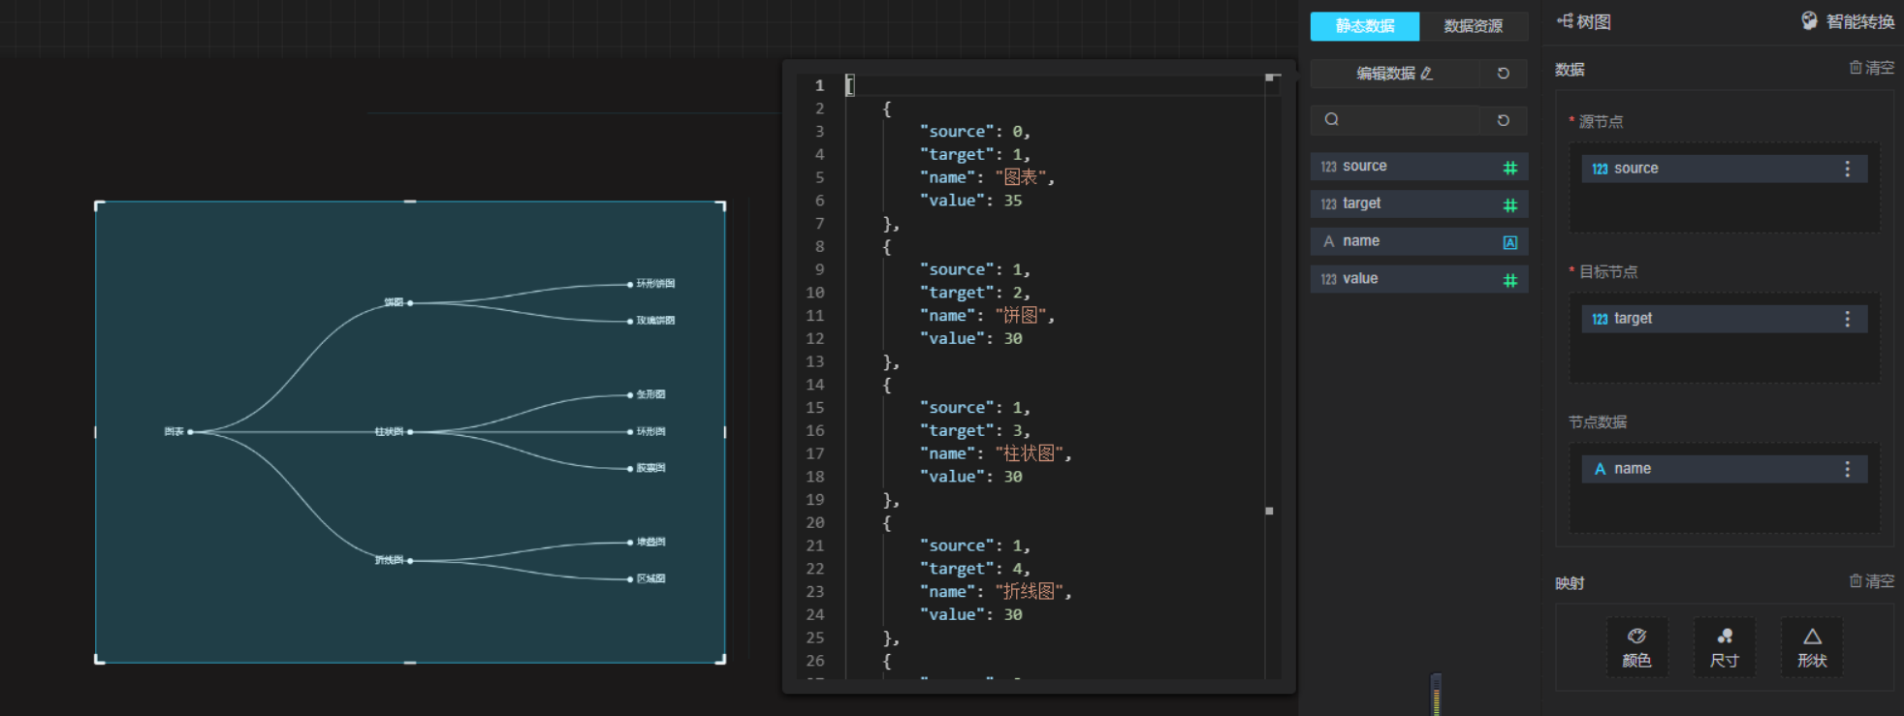This screenshot has height=716, width=1904.
Task: Click 清空 in the 数据 section
Action: point(1871,68)
